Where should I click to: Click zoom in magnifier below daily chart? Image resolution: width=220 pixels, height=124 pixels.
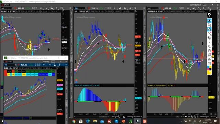pos(118,117)
